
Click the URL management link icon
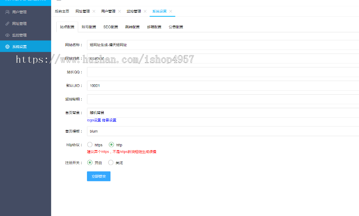(x=7, y=24)
